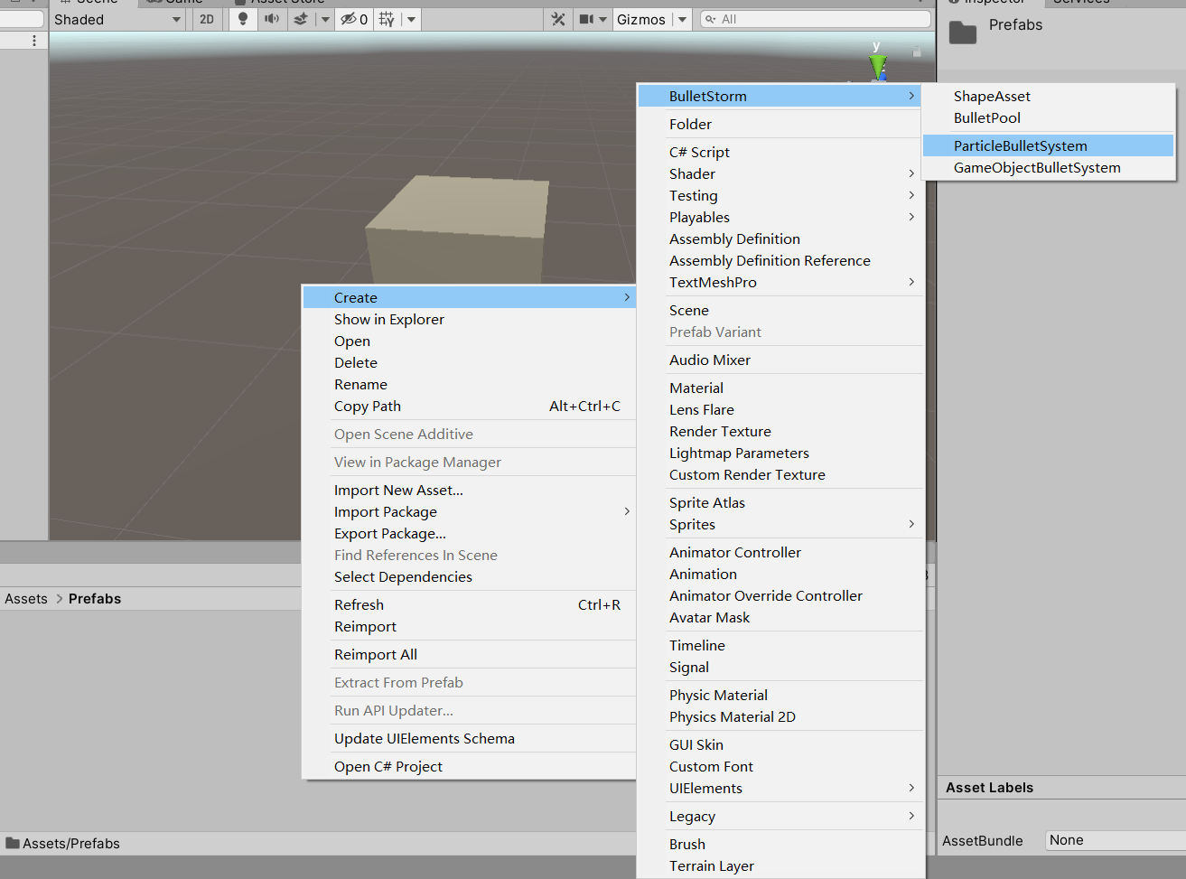The image size is (1186, 879).
Task: Create a new Timeline asset
Action: pos(780,645)
